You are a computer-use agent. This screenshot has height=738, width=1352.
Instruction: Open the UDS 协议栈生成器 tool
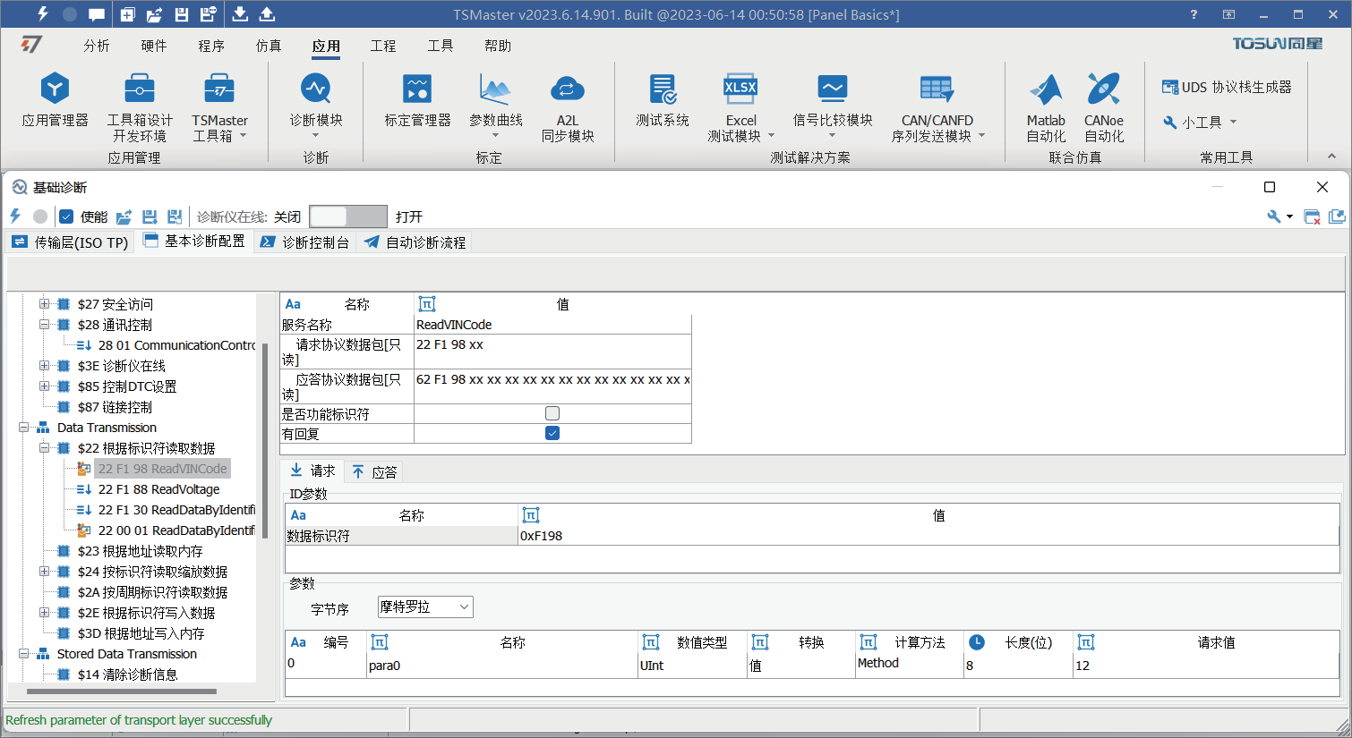point(1227,87)
